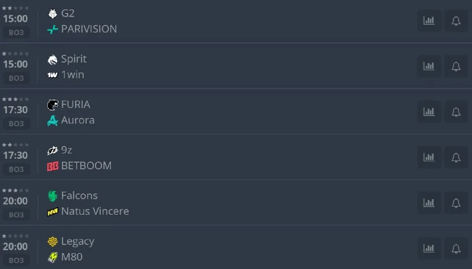The width and height of the screenshot is (472, 269).
Task: Select the BETBOOM red logo
Action: click(x=53, y=166)
